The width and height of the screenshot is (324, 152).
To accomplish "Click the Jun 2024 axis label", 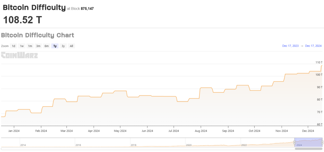I will [x=147, y=131].
